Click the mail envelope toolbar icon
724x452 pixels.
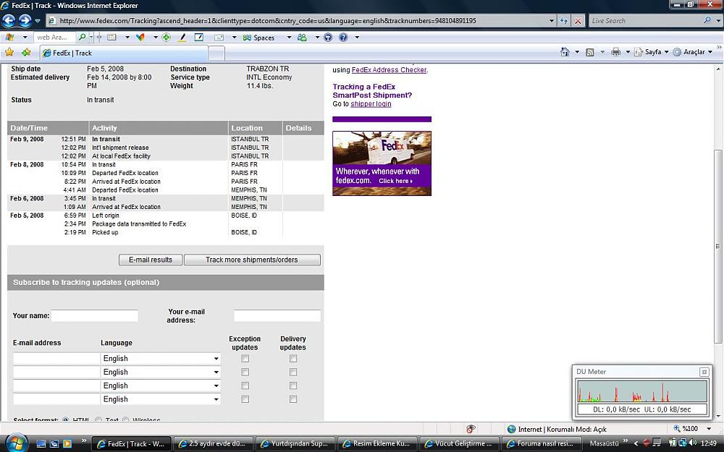pyautogui.click(x=219, y=38)
